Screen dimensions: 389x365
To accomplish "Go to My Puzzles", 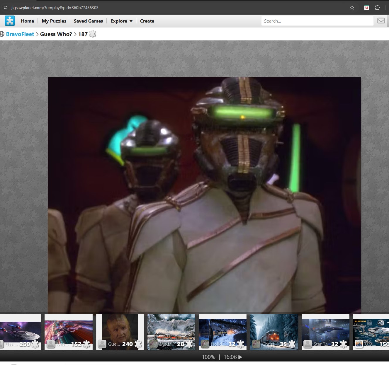I will pyautogui.click(x=54, y=21).
